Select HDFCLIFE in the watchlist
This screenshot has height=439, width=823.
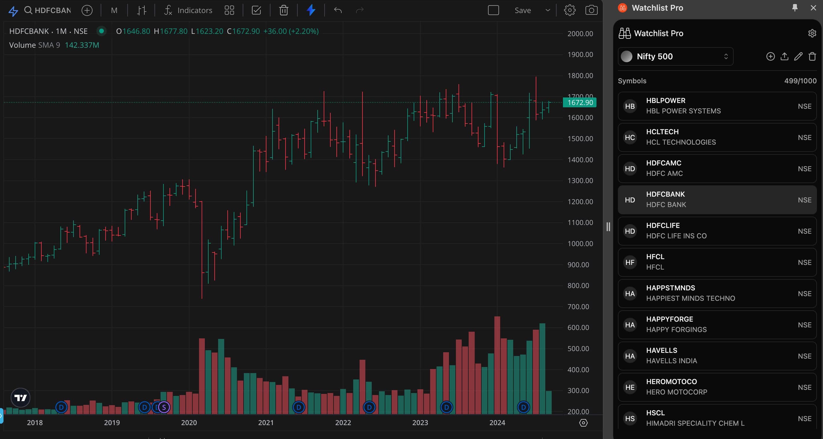click(x=717, y=231)
